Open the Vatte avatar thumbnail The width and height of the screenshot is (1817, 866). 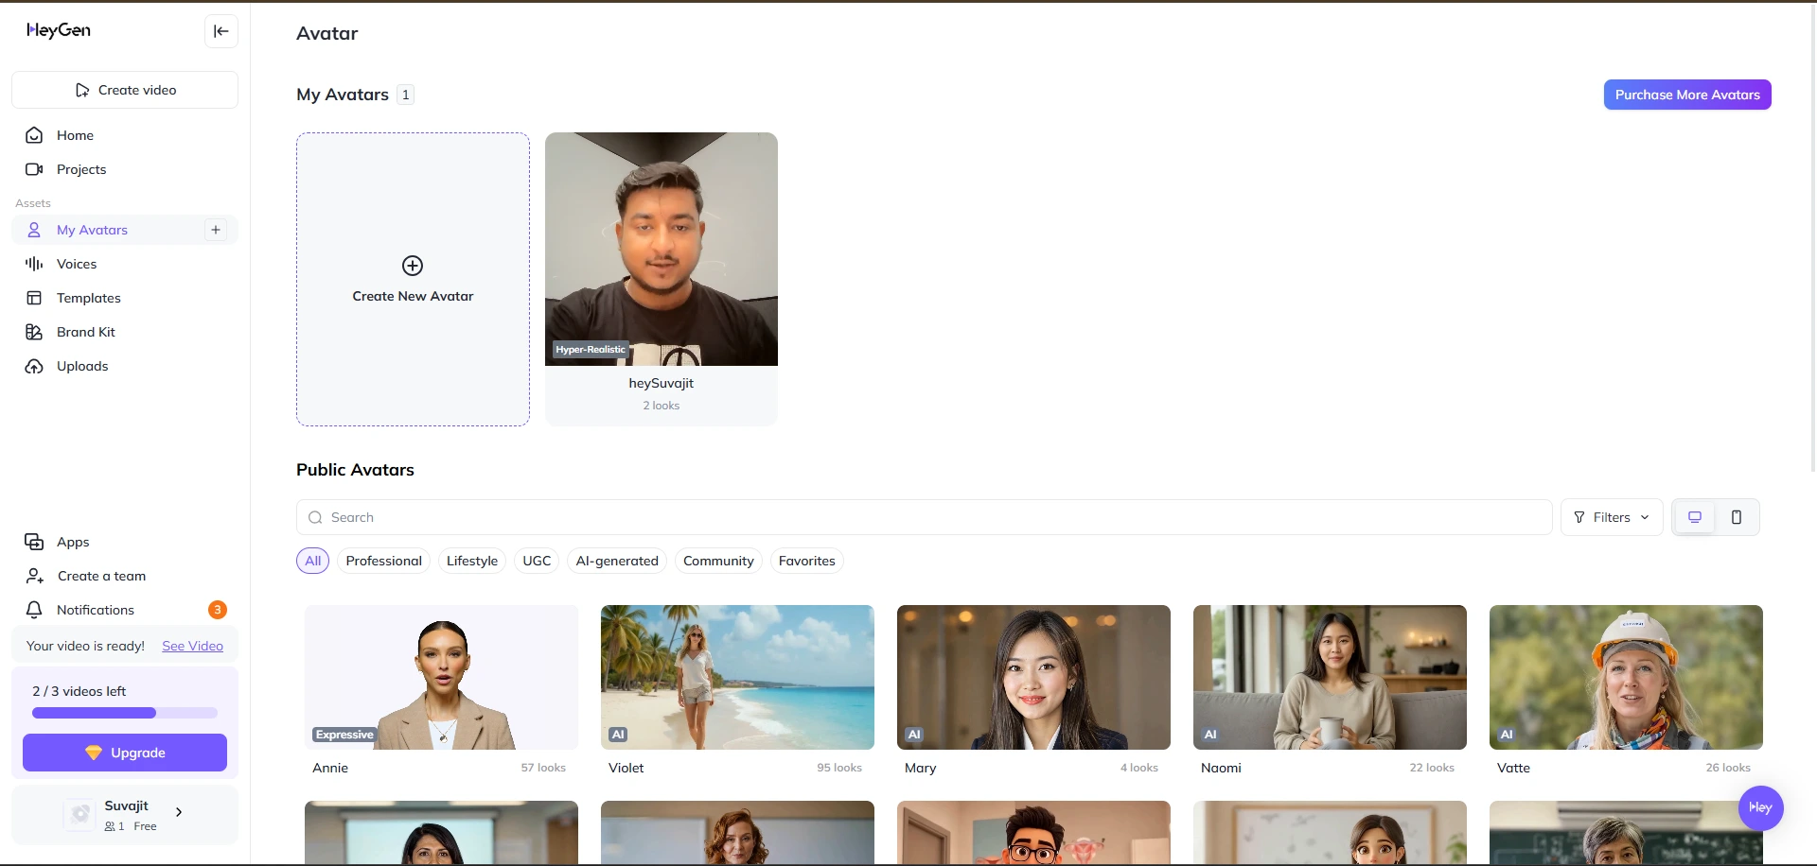pos(1626,677)
